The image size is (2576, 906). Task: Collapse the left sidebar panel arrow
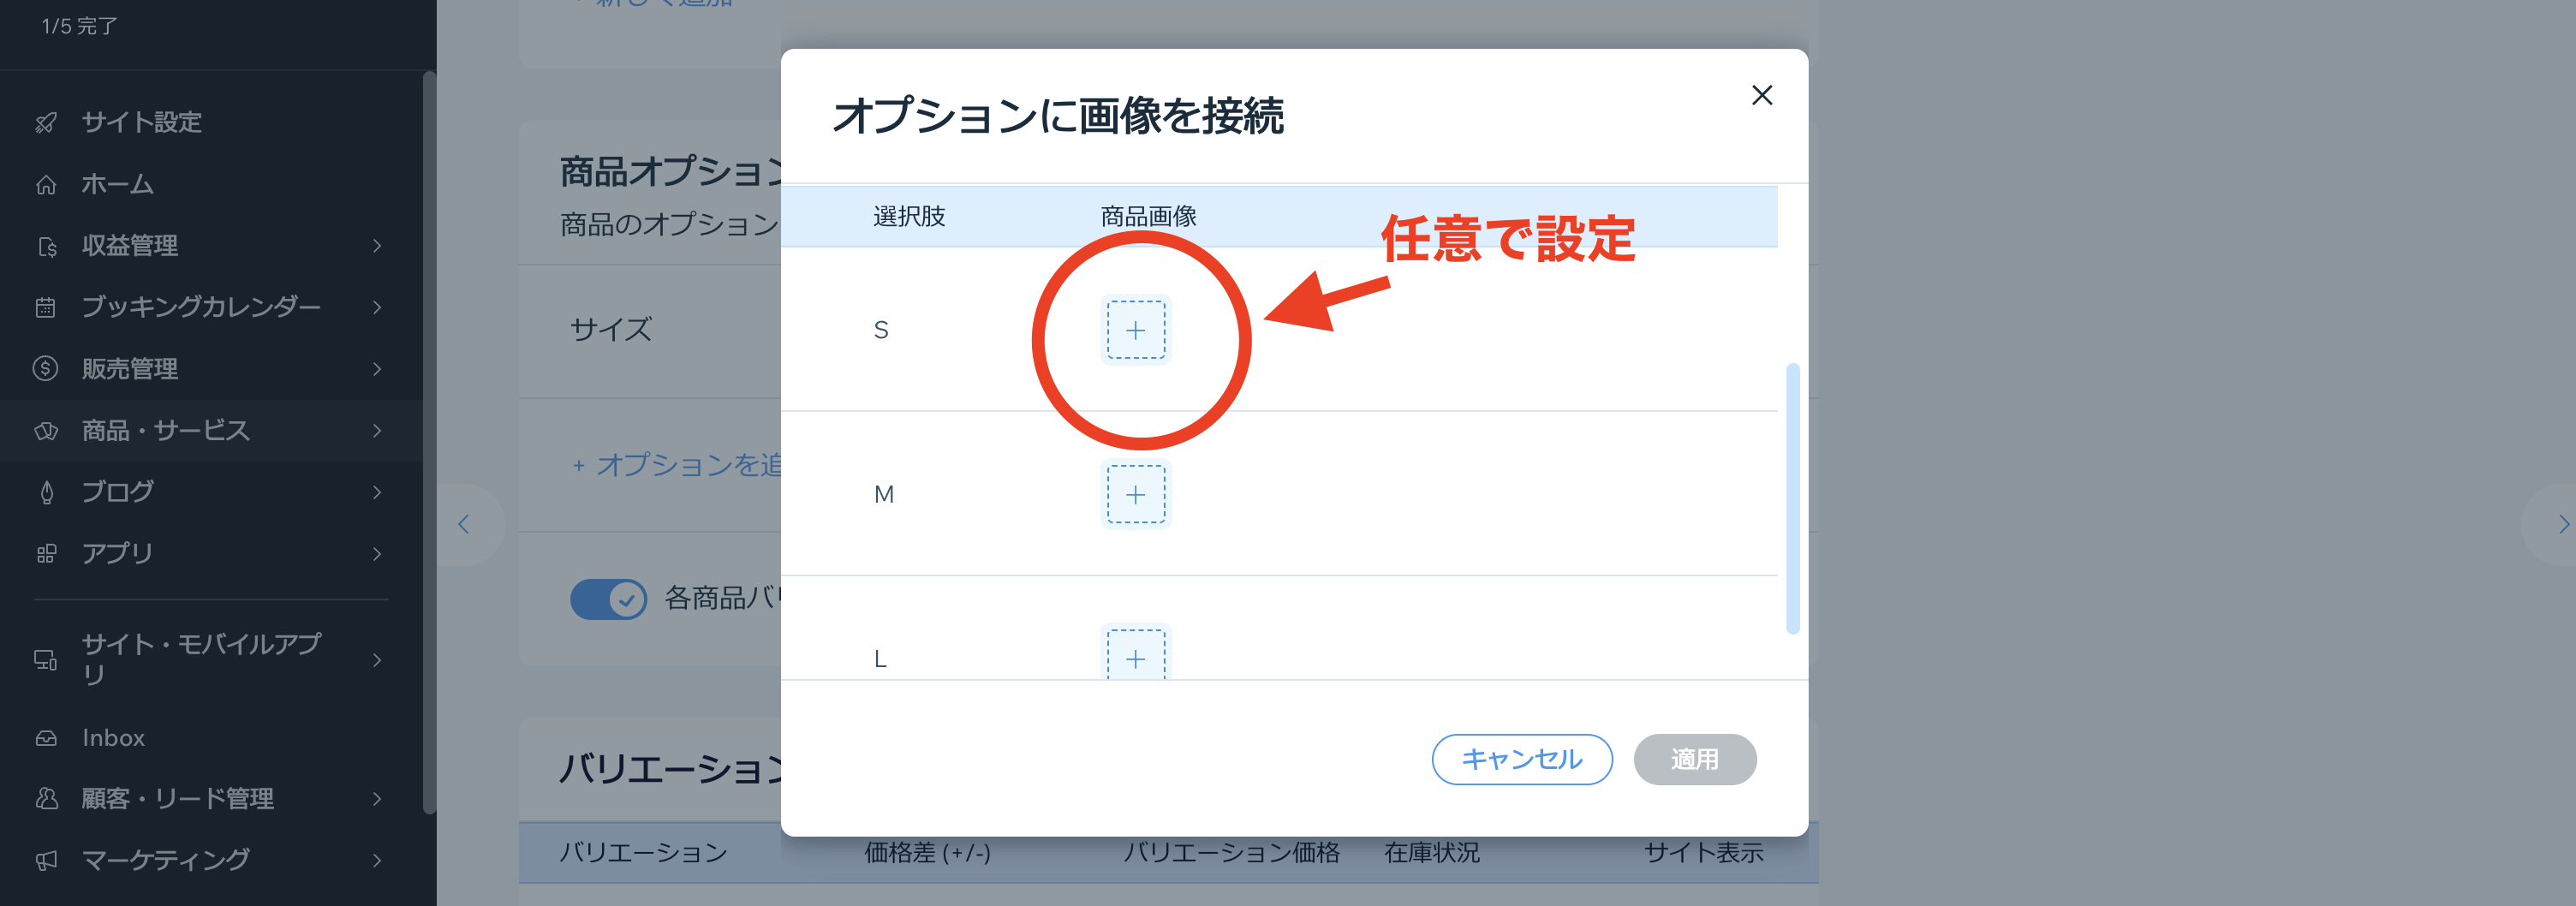[x=463, y=523]
